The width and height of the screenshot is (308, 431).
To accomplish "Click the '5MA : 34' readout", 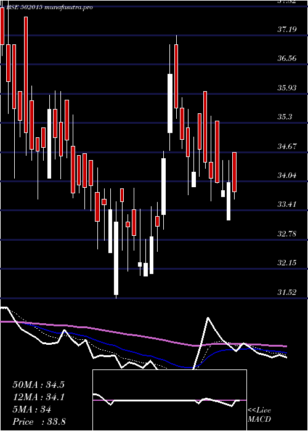I will (32, 409).
